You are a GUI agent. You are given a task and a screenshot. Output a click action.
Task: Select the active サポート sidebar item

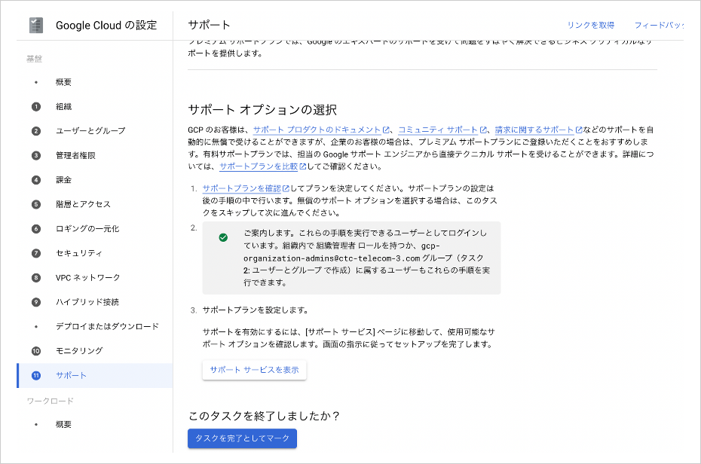(x=95, y=376)
